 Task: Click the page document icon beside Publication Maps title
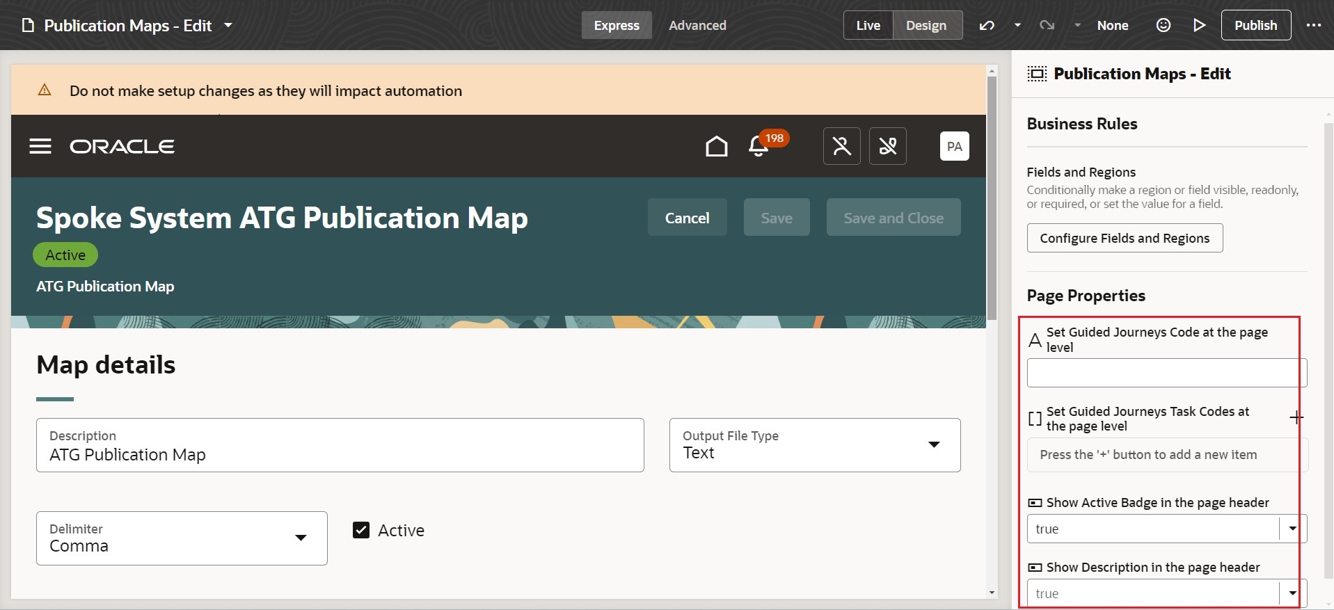(28, 26)
